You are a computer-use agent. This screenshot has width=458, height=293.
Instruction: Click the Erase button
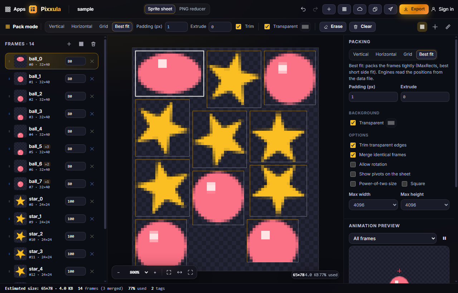[333, 26]
